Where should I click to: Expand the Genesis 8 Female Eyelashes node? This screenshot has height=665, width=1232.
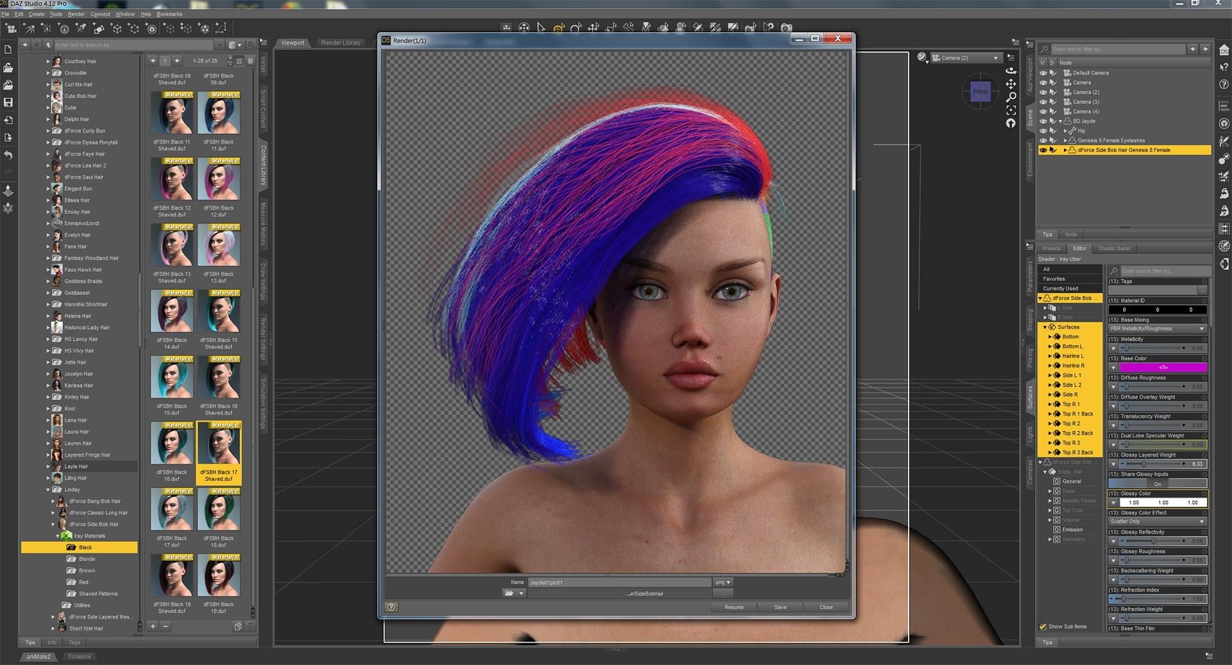[1065, 140]
